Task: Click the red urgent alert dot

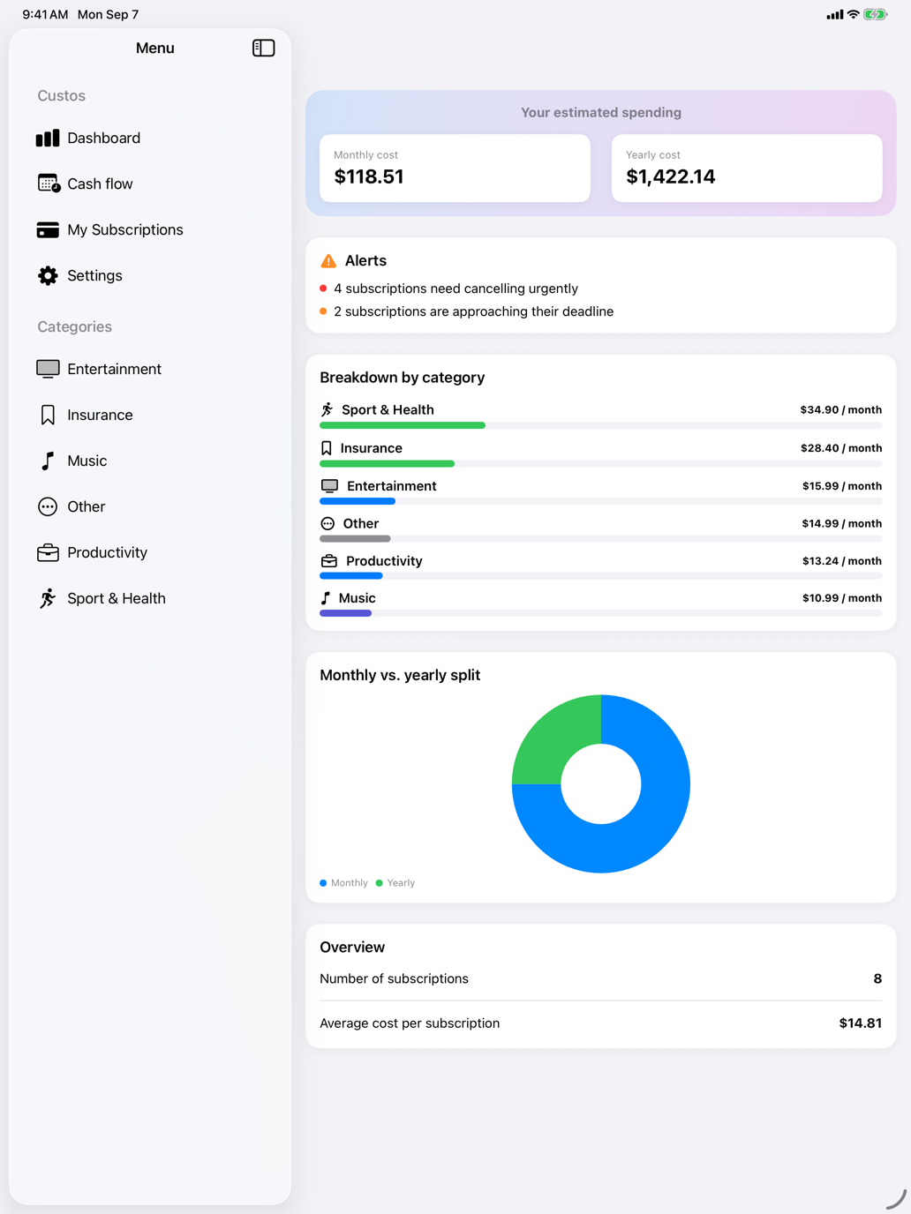Action: point(323,289)
